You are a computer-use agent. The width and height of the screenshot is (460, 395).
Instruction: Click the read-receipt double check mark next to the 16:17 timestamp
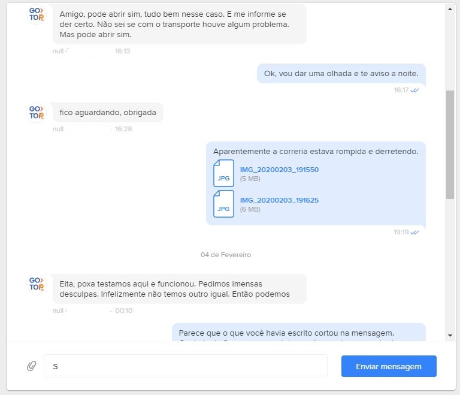click(414, 90)
